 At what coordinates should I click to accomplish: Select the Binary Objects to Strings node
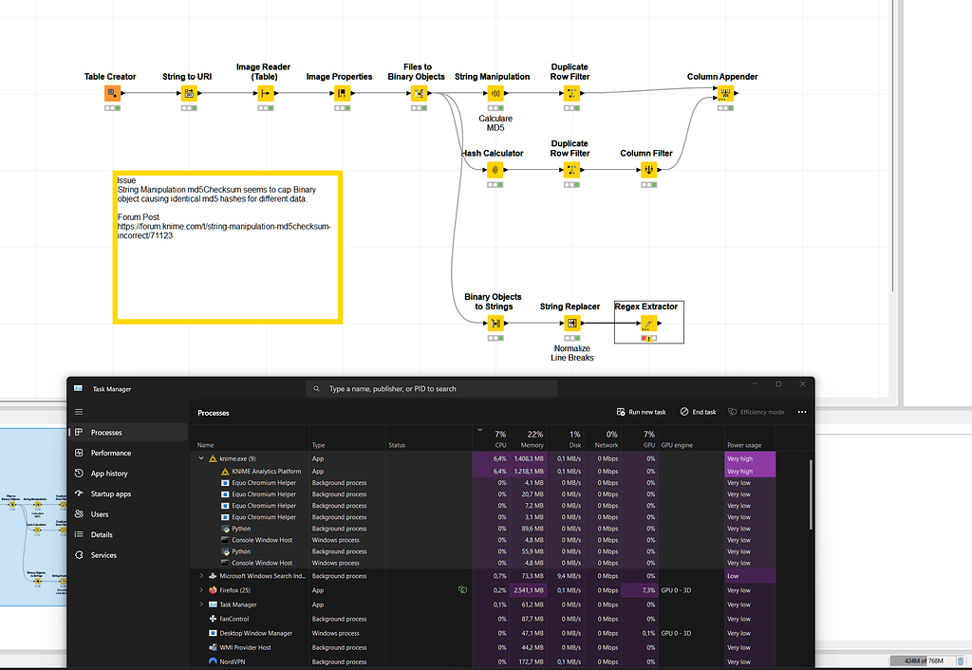(494, 323)
